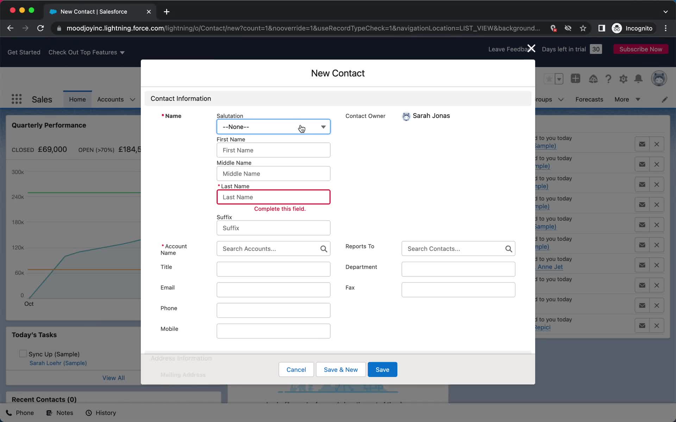The image size is (676, 422).
Task: Edit navigation bar with pencil icon
Action: point(664,100)
